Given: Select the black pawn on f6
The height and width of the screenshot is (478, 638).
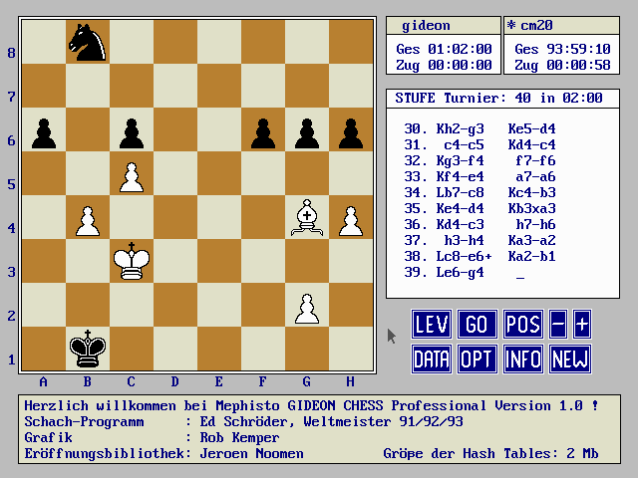Looking at the screenshot, I should tap(263, 133).
